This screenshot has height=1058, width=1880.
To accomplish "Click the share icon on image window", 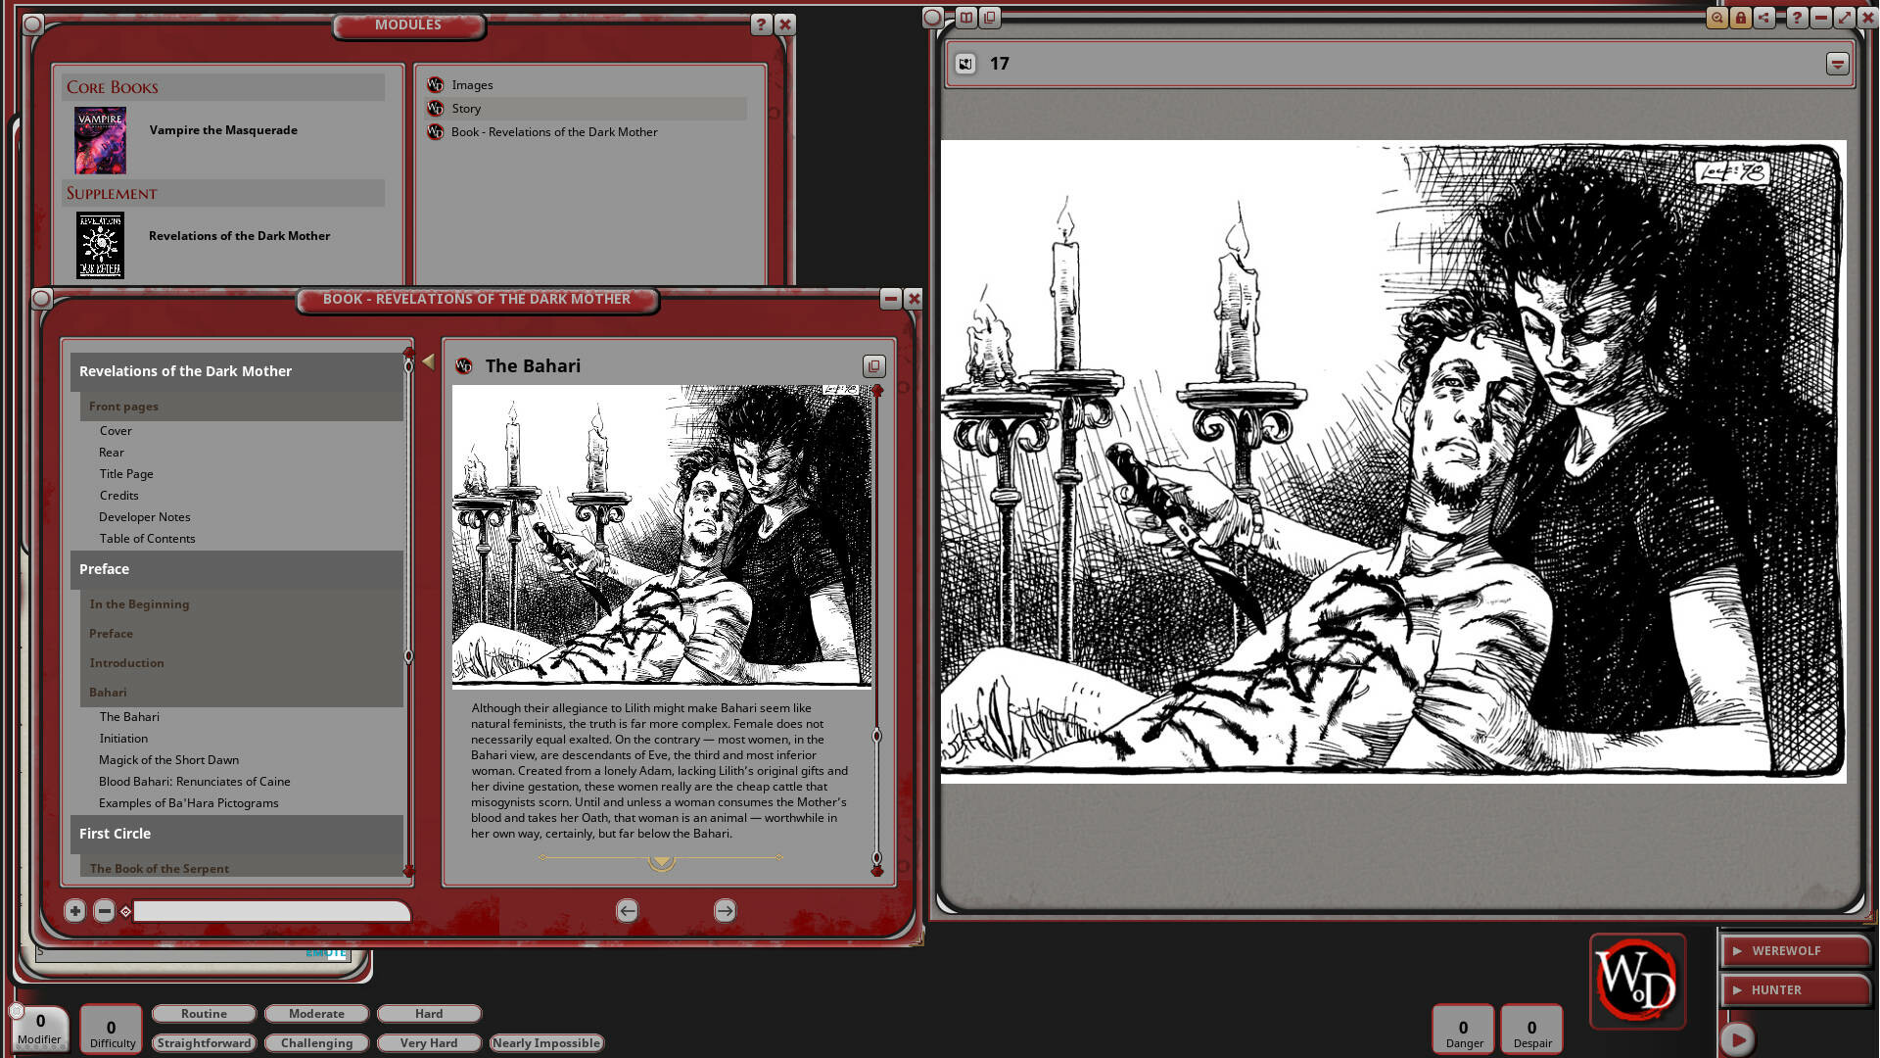I will (1763, 18).
